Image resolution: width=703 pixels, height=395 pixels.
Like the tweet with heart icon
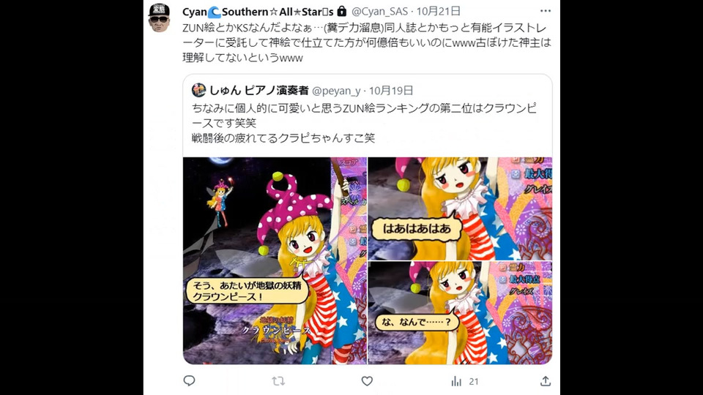(367, 381)
